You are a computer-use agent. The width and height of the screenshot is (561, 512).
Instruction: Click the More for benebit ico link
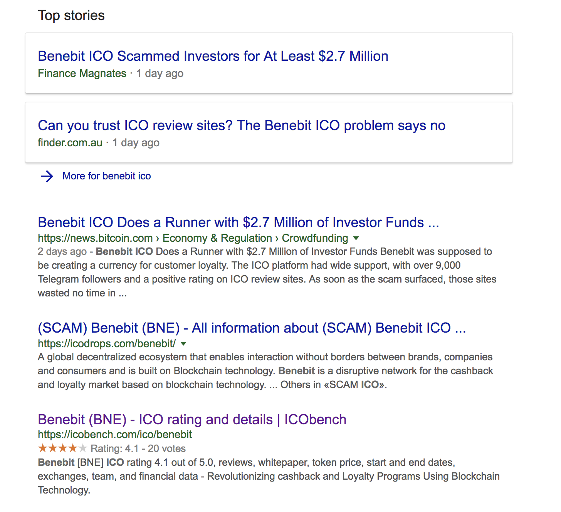tap(106, 176)
